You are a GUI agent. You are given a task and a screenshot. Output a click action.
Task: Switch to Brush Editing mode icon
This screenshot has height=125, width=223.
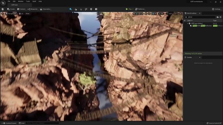coord(96,9)
